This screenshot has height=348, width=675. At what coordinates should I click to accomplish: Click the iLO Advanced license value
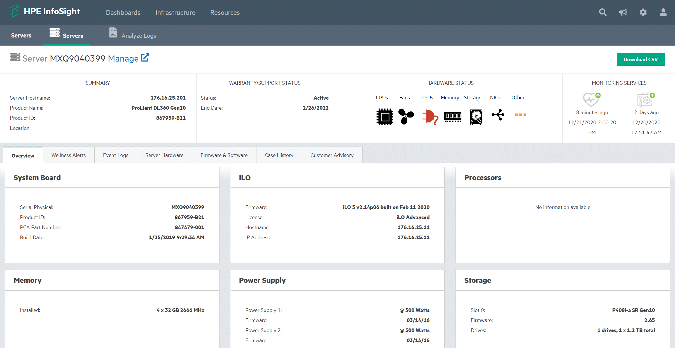point(413,217)
